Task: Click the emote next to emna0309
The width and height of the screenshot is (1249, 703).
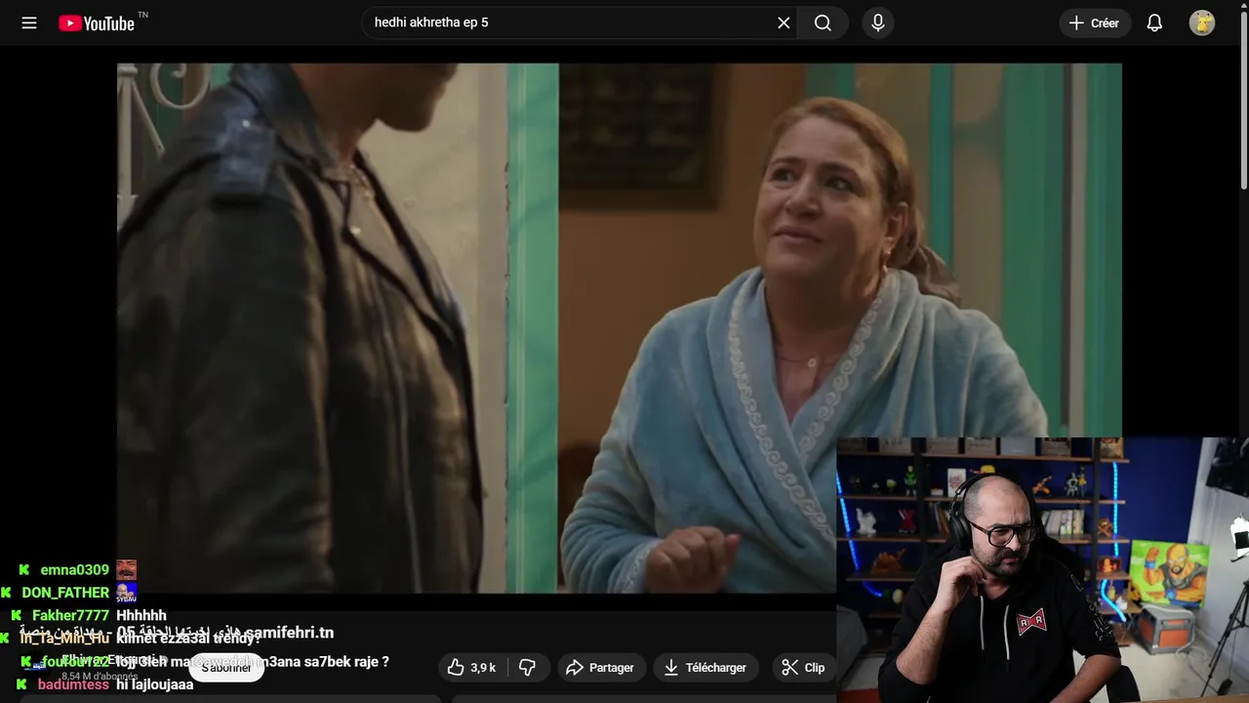Action: [x=127, y=570]
